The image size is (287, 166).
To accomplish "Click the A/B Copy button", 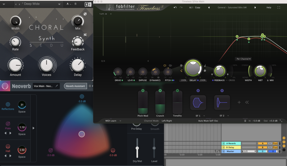I will (x=197, y=7).
